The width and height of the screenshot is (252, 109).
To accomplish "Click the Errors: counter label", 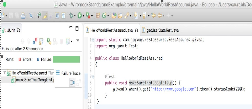I will [x=28, y=60].
